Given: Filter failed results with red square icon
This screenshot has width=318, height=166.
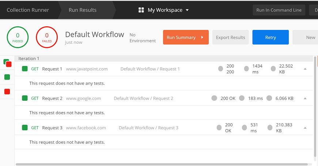Looking at the screenshot, I should coord(7,92).
